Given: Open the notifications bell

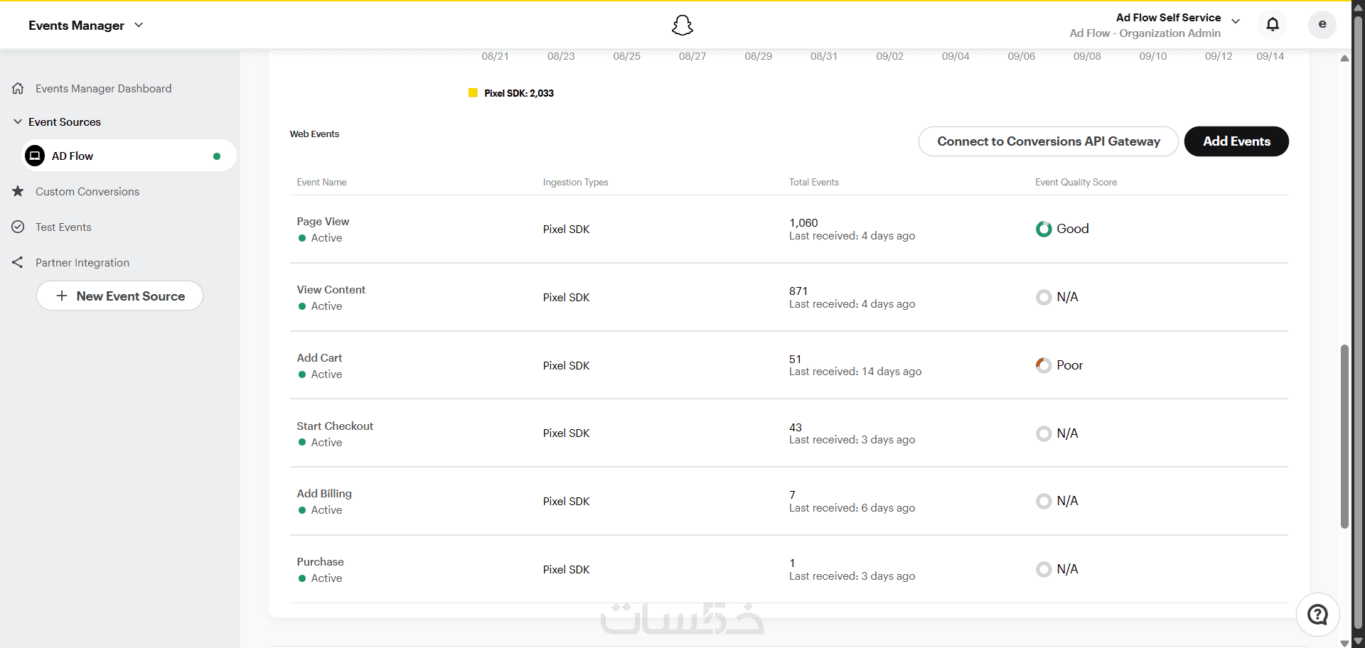Looking at the screenshot, I should coord(1273,25).
